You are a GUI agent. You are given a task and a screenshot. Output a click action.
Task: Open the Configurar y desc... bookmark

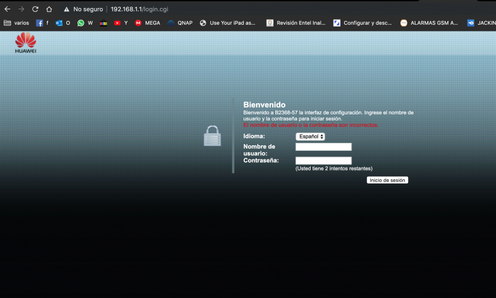[x=362, y=23]
